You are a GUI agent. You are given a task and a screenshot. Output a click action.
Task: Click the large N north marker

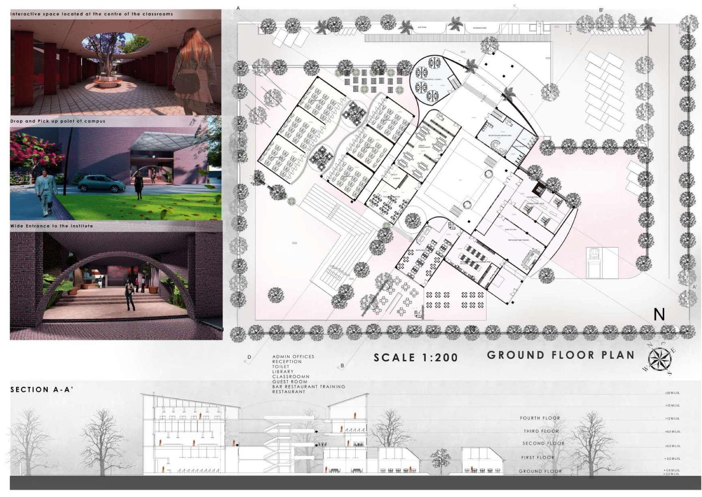tap(659, 315)
